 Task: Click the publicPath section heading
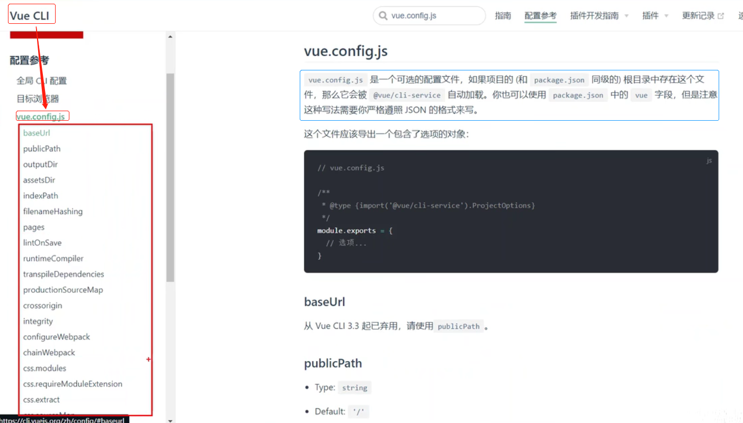coord(333,364)
